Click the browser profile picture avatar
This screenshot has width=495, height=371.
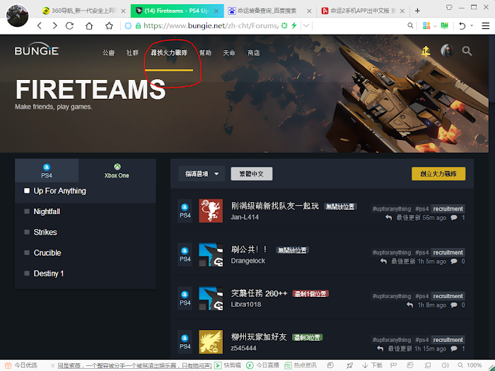[18, 16]
